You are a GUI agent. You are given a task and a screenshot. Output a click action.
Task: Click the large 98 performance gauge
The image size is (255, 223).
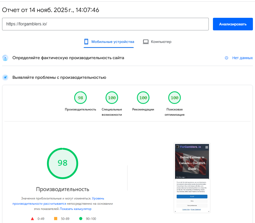[63, 163]
